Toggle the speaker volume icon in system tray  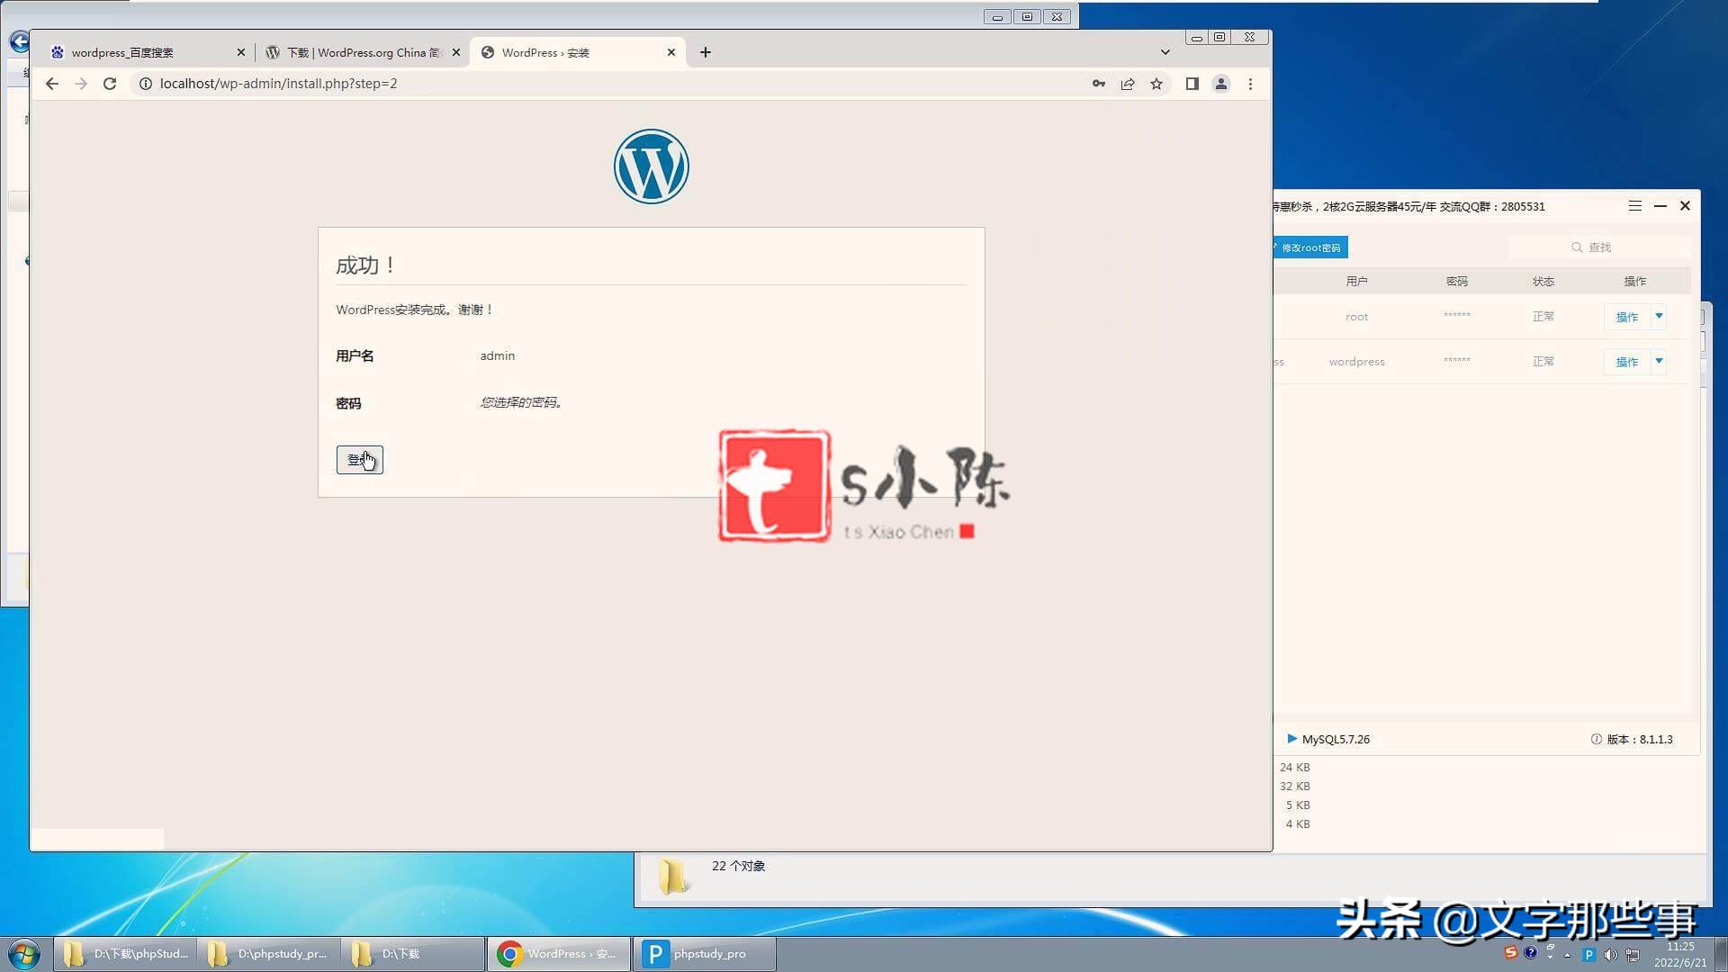tap(1612, 954)
